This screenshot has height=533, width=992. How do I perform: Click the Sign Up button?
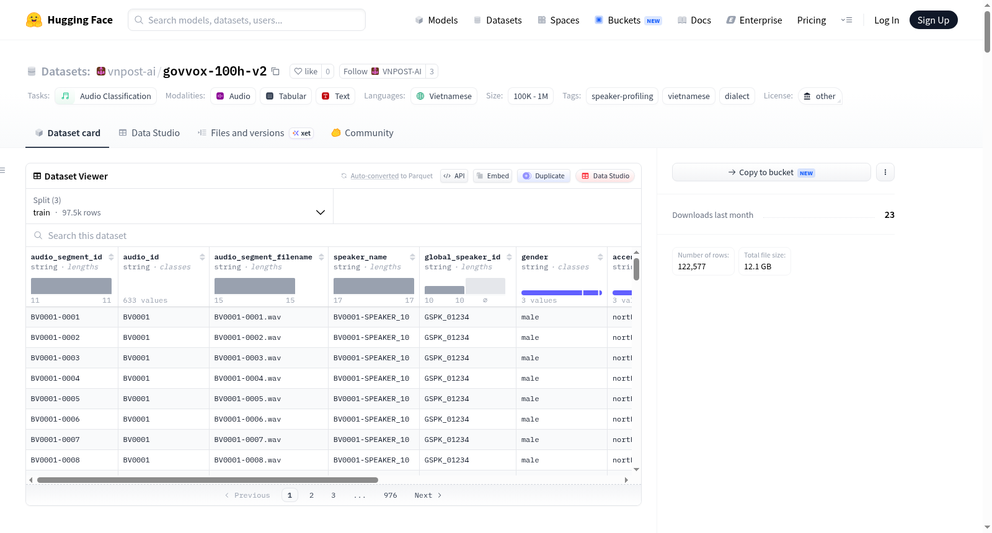pyautogui.click(x=933, y=20)
